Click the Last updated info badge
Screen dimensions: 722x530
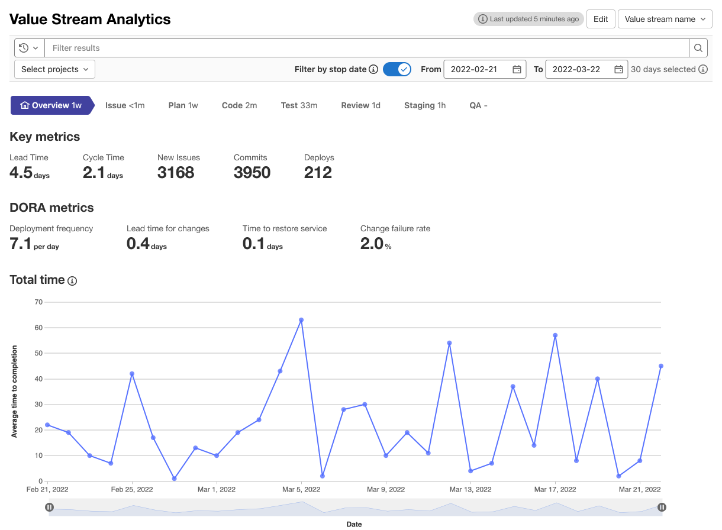point(528,19)
